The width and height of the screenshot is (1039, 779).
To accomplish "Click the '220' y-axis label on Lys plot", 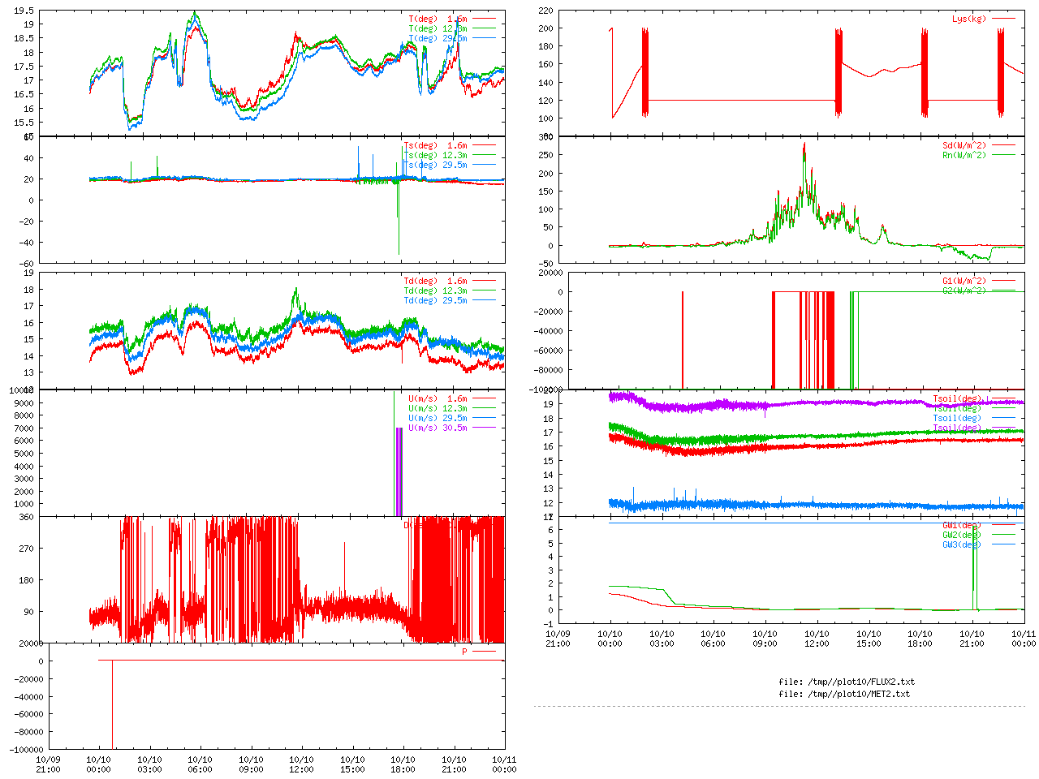I will (545, 11).
